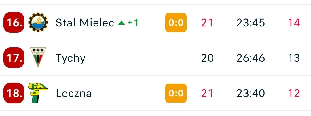311x116 pixels.
Task: Open the Leczna team name
Action: click(x=74, y=93)
